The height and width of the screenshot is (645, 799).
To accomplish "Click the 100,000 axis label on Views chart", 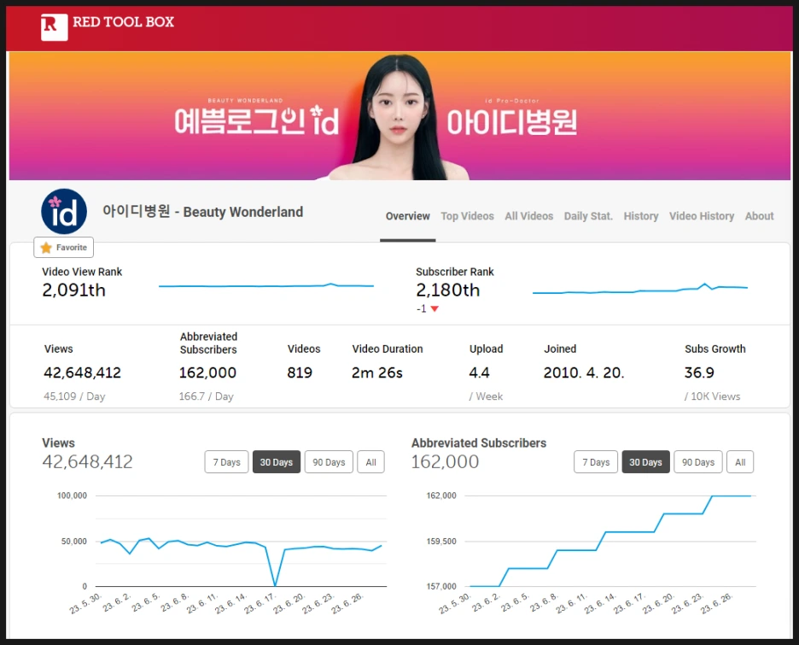I will coord(72,495).
